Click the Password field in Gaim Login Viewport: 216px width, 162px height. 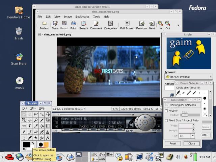169,88
